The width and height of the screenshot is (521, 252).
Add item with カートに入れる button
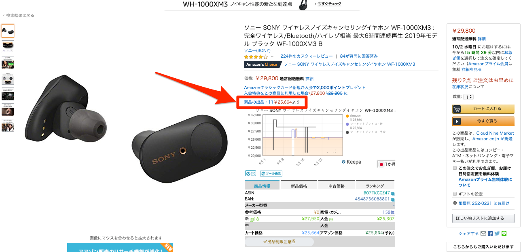(483, 109)
